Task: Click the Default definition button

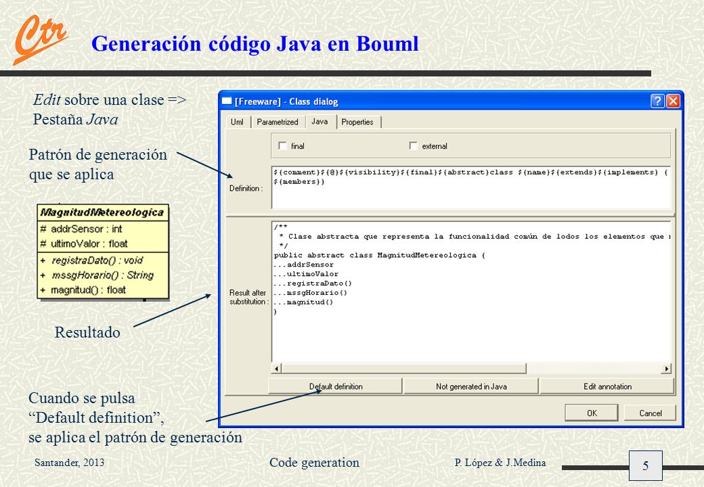Action: pos(335,386)
